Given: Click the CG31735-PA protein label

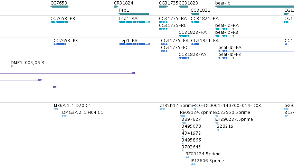Looking at the screenshot, I should click(x=175, y=41).
